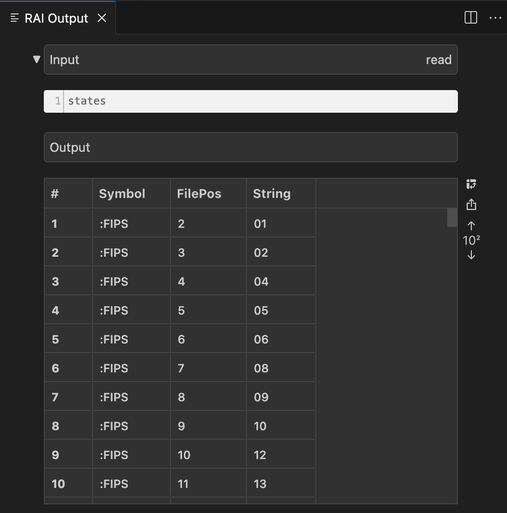Image resolution: width=507 pixels, height=513 pixels.
Task: Click the export results icon
Action: click(471, 205)
